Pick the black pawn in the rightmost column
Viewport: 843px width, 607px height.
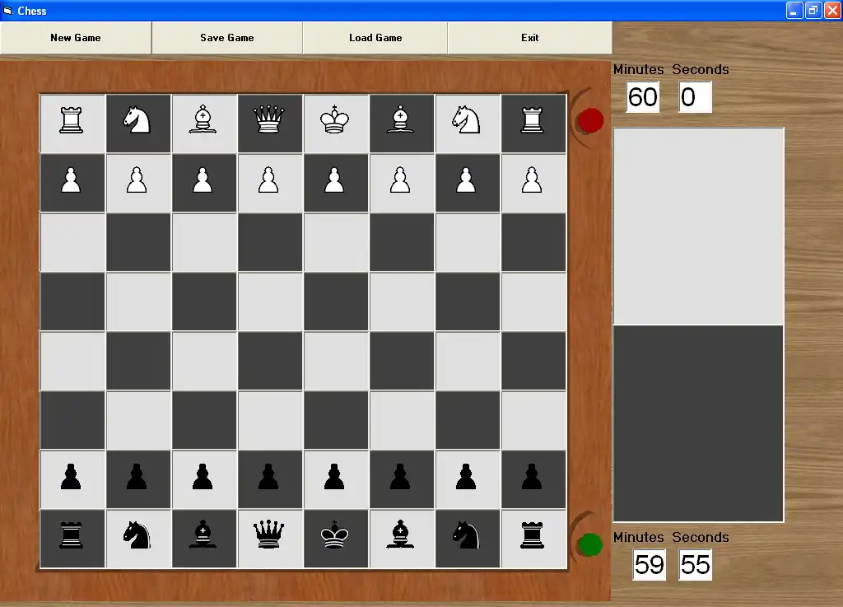click(x=533, y=477)
